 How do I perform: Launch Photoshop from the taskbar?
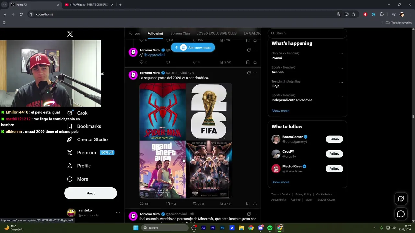(222, 228)
